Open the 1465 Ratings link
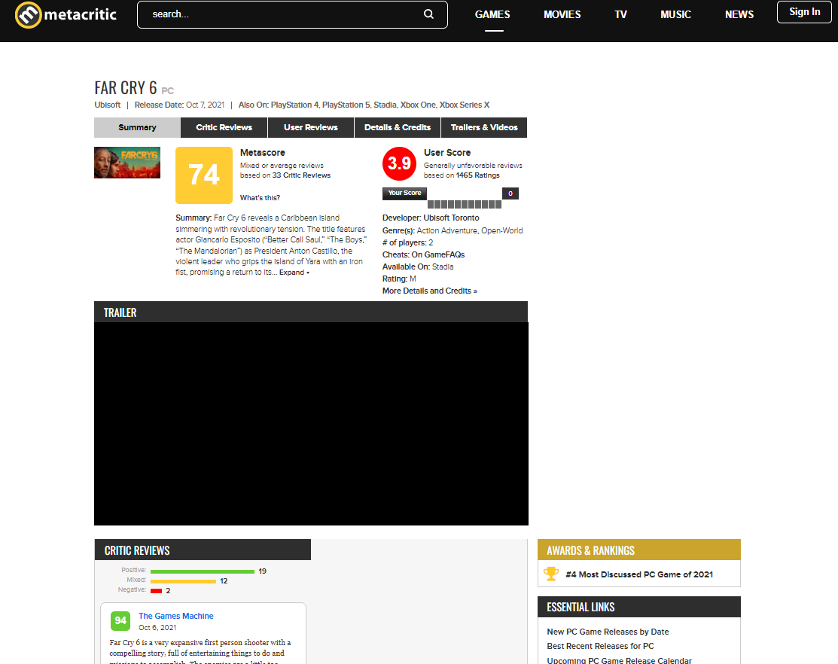 478,175
